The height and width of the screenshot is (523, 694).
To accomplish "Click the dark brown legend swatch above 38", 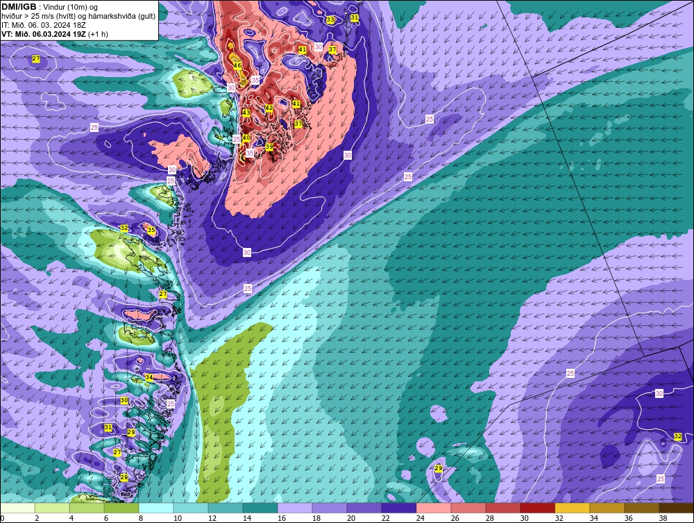I will pos(676,508).
